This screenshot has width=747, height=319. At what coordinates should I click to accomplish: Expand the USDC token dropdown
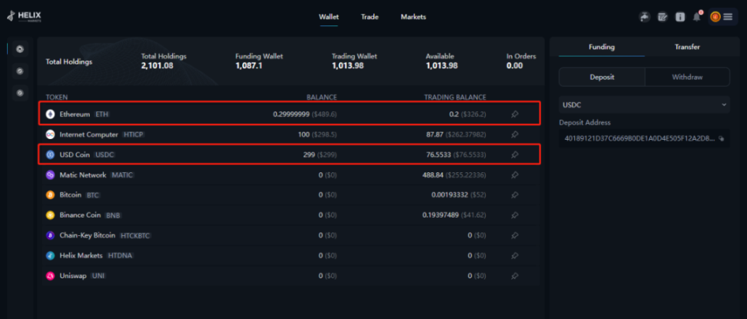click(x=644, y=105)
